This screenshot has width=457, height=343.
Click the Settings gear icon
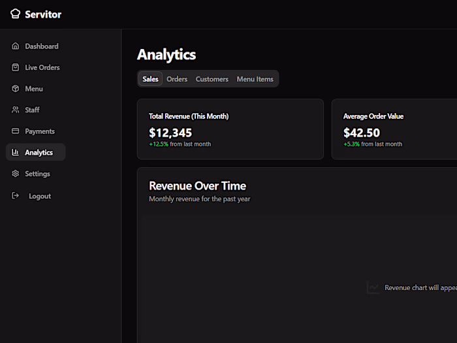tap(15, 174)
